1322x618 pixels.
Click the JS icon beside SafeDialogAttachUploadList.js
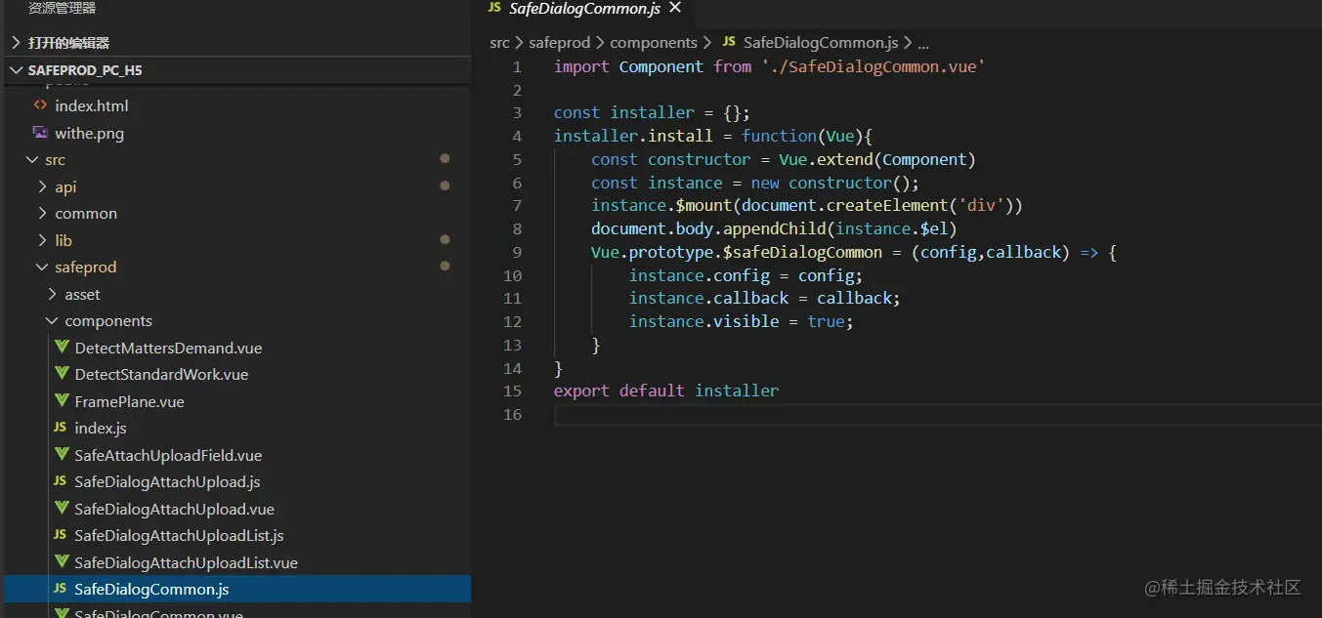coord(61,535)
